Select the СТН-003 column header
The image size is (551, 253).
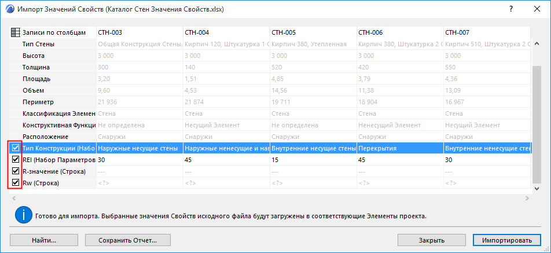(x=139, y=32)
